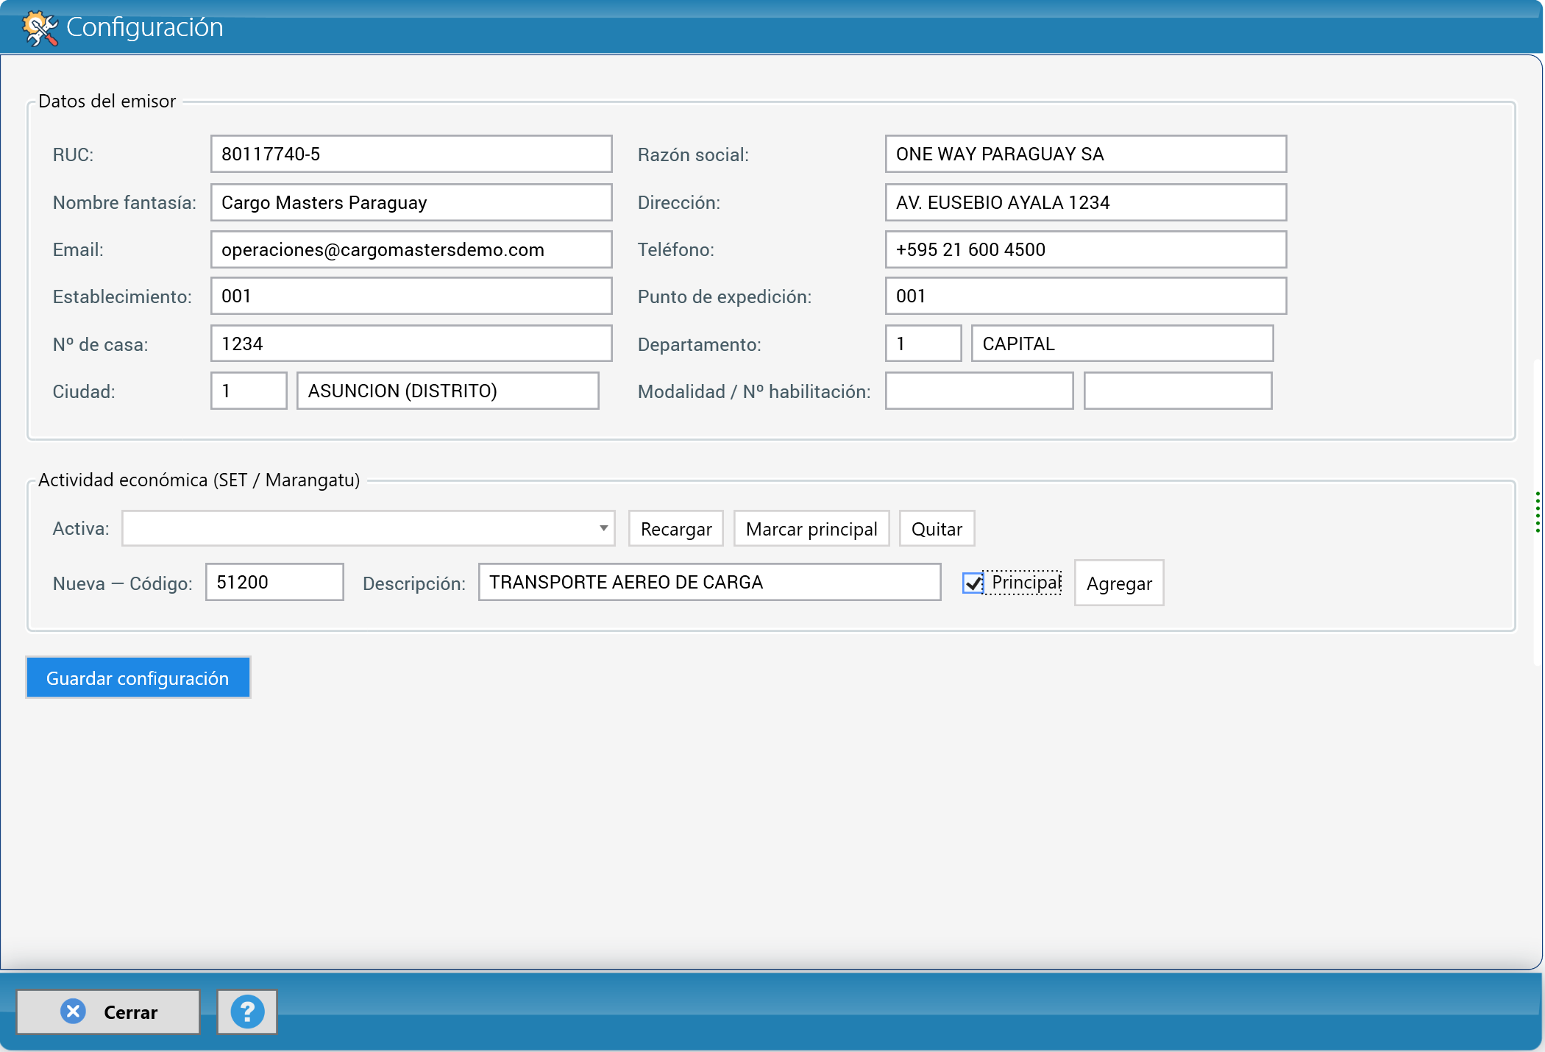The width and height of the screenshot is (1545, 1052).
Task: Select the Dirección text field
Action: click(1086, 202)
